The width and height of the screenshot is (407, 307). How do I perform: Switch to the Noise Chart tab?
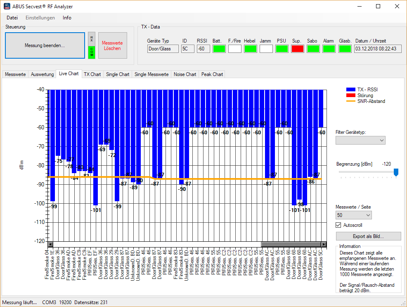[x=185, y=74]
